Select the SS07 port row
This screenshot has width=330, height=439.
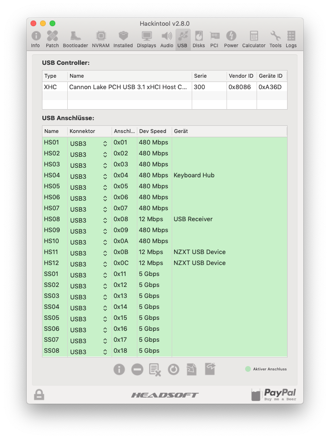(165, 339)
